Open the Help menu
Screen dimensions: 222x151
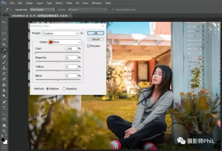pyautogui.click(x=108, y=3)
